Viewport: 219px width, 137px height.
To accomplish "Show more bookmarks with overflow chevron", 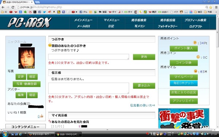I will click(x=216, y=12).
